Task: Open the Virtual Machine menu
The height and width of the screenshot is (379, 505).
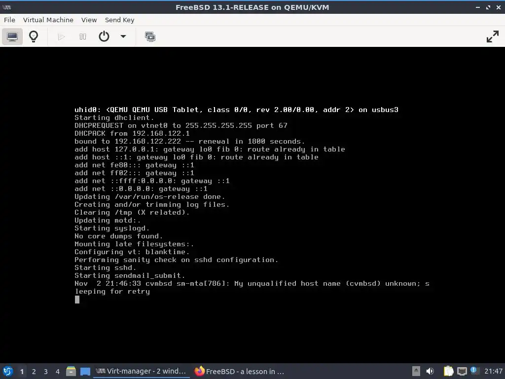Action: (48, 20)
